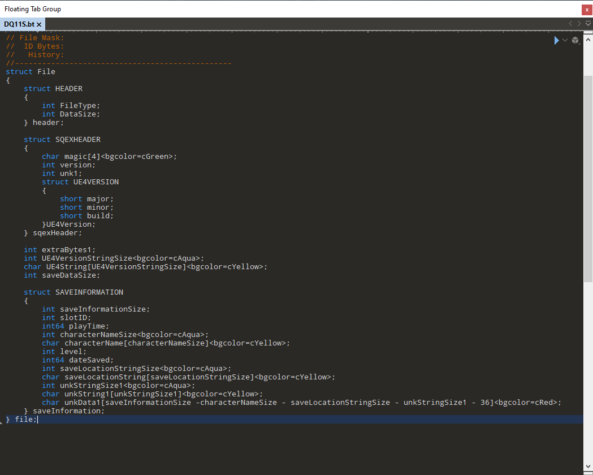593x475 pixels.
Task: Click the 'char characterName' line
Action: pyautogui.click(x=166, y=343)
